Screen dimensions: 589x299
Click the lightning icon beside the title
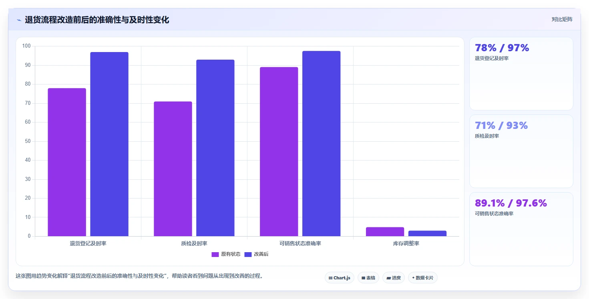[19, 20]
